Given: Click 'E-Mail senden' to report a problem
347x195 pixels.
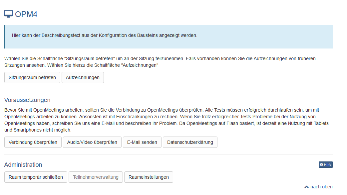Looking at the screenshot, I should tap(142, 142).
